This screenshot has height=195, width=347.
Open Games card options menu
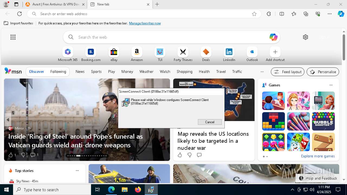click(x=331, y=85)
